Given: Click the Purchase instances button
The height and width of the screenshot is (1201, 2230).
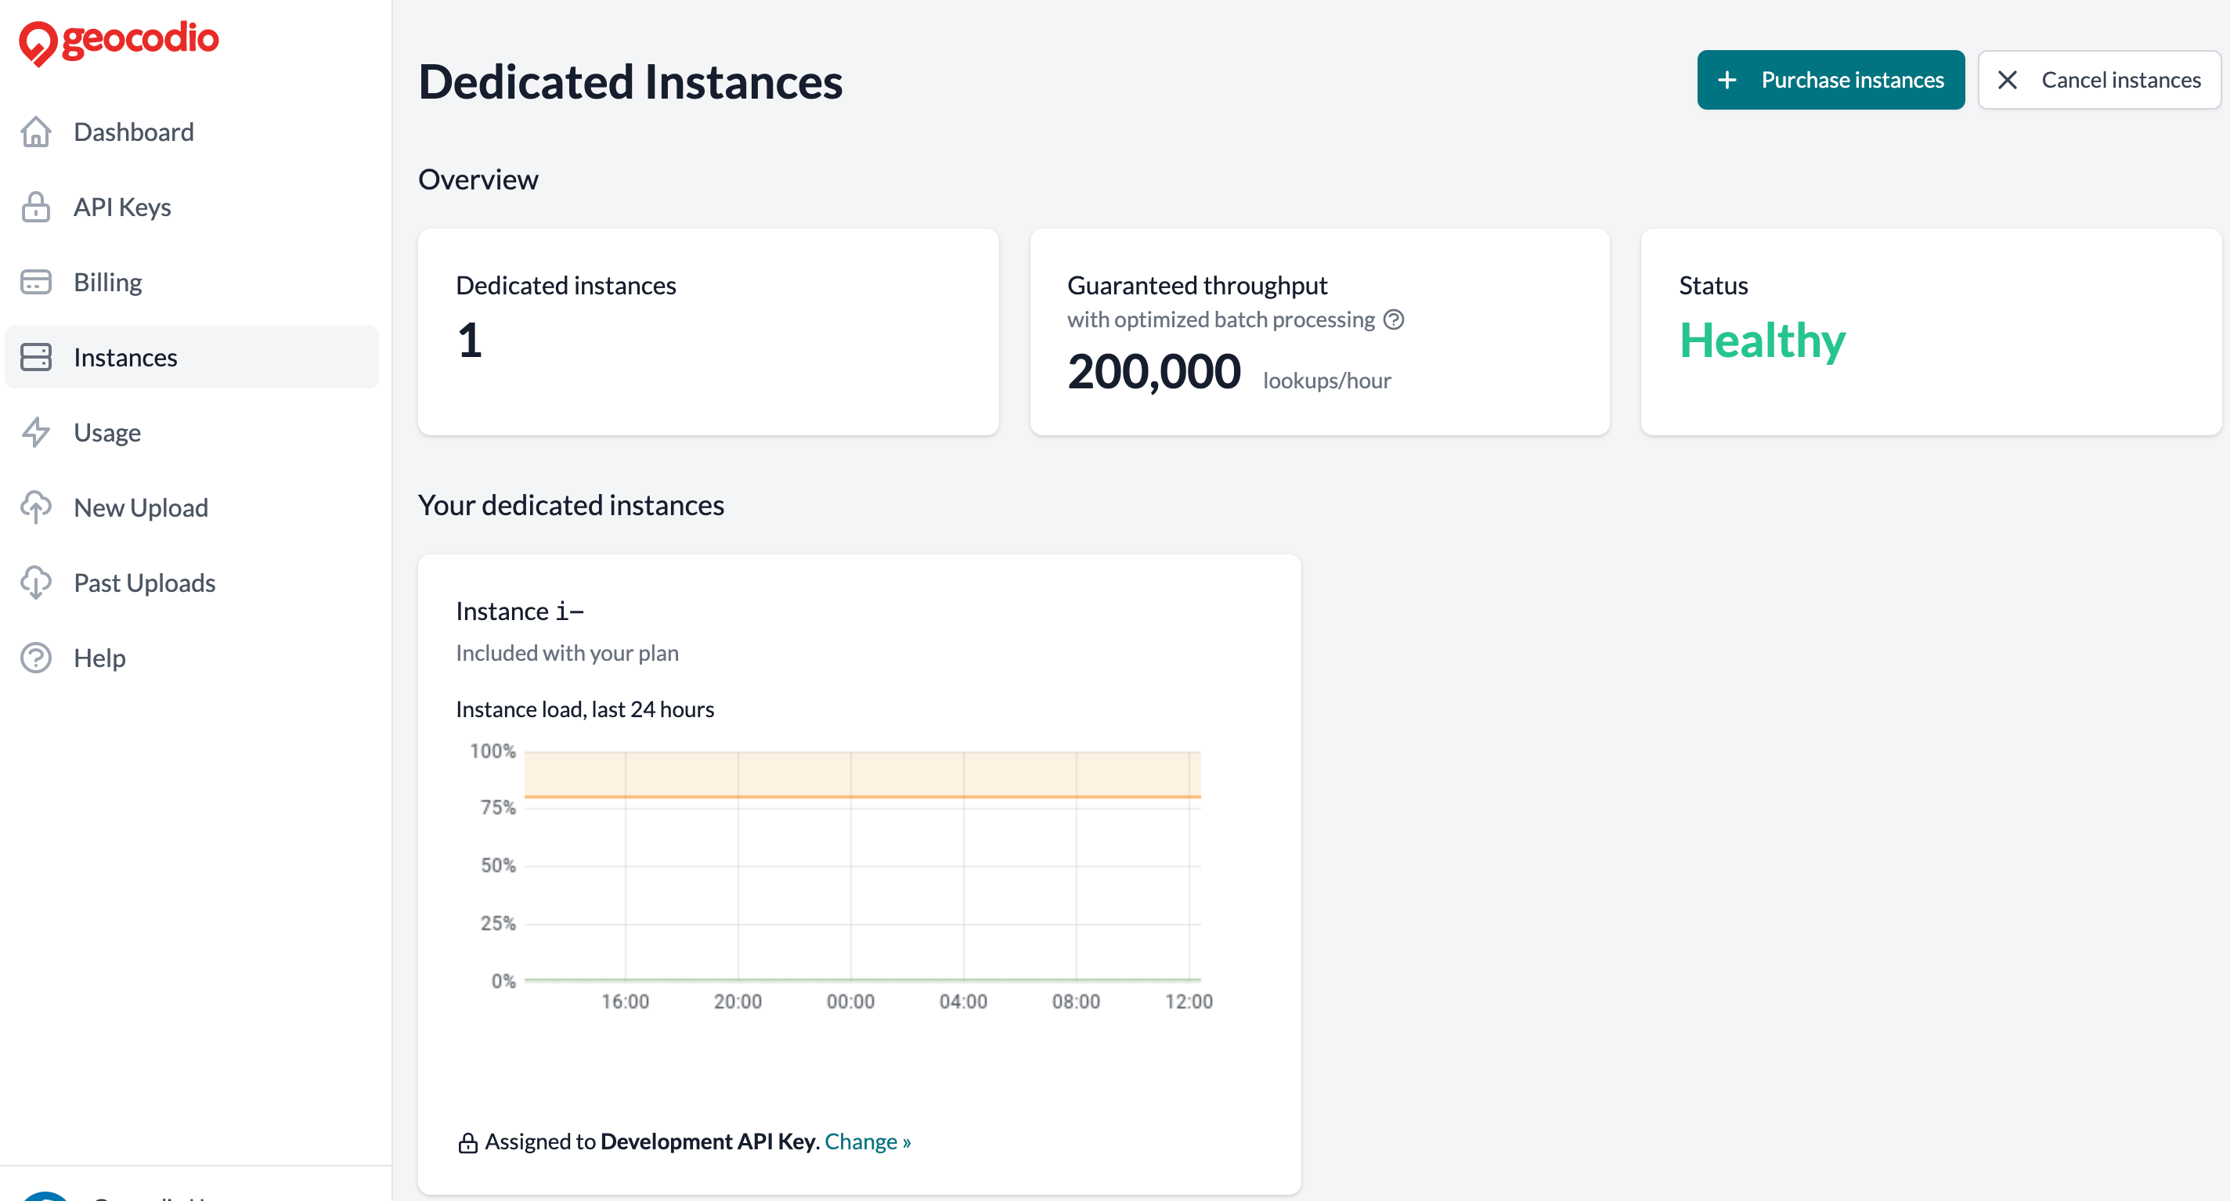Looking at the screenshot, I should pos(1830,80).
